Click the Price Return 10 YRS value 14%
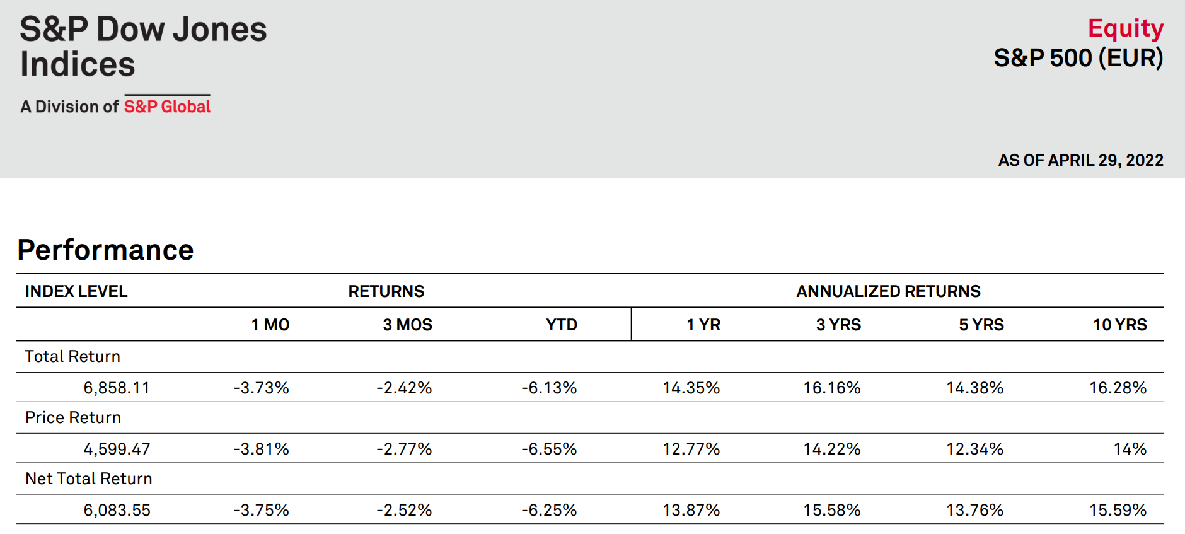 click(x=1130, y=449)
